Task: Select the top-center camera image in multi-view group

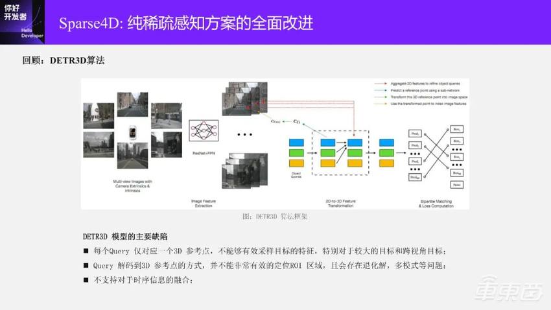Action: [x=132, y=104]
